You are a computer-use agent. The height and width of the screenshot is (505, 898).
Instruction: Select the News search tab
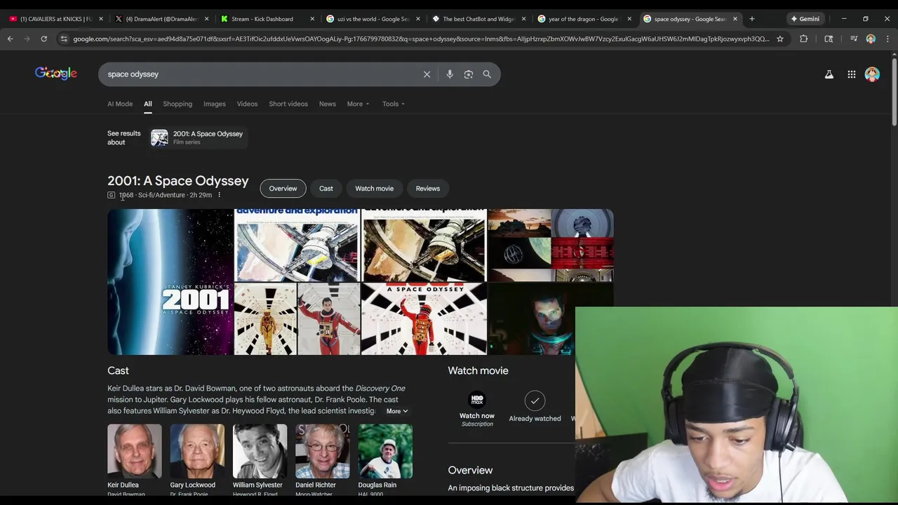tap(328, 104)
